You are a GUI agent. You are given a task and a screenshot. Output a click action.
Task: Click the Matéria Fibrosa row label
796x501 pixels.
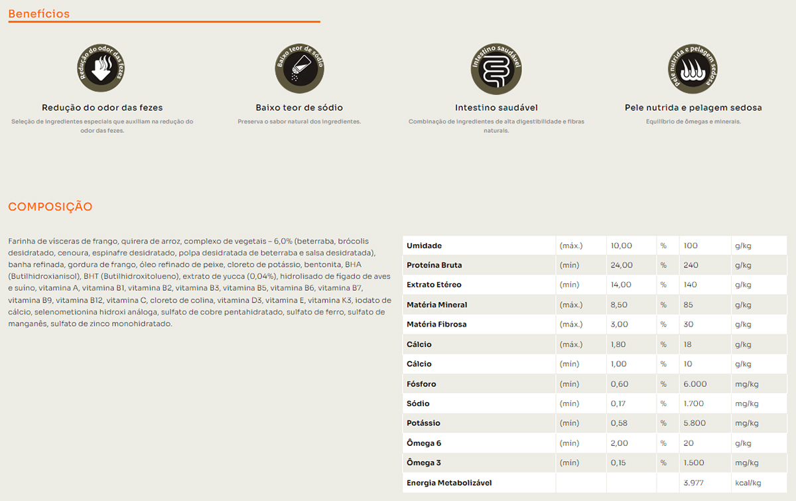436,324
